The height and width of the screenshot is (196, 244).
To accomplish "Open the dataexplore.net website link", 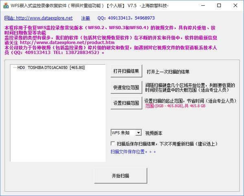I will coord(39,18).
